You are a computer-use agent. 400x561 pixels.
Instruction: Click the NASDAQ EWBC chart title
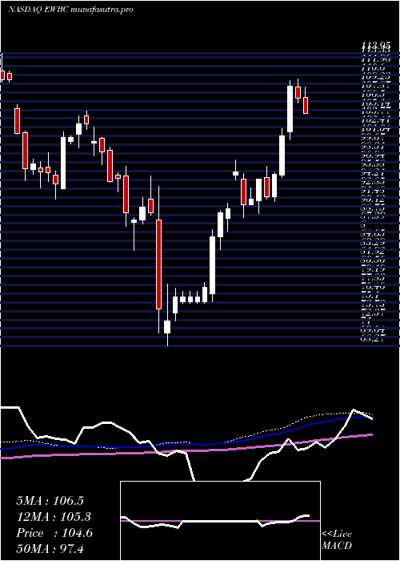[70, 10]
